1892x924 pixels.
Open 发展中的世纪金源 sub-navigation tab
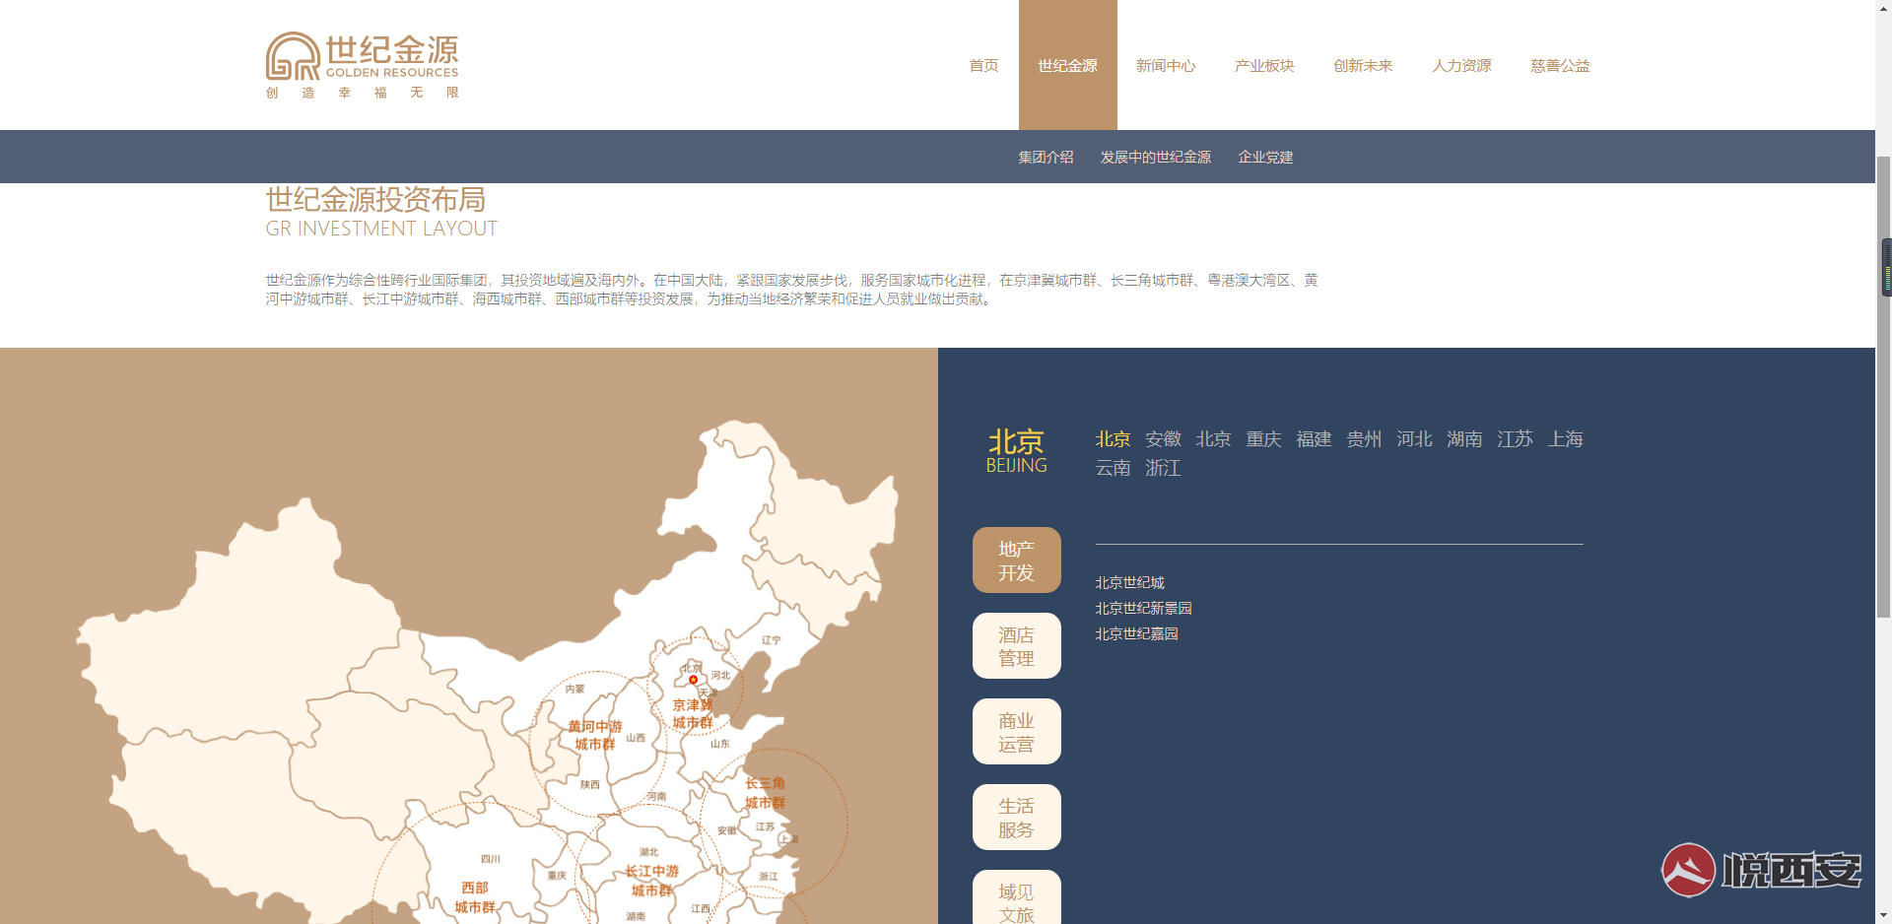click(x=1155, y=157)
